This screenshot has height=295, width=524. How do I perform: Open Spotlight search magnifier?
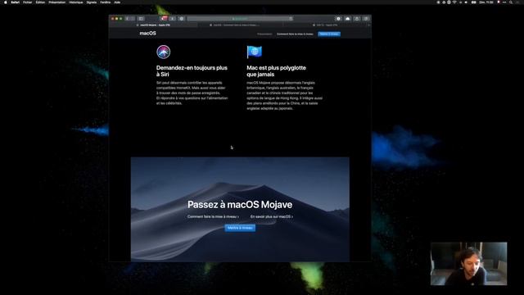(x=511, y=2)
